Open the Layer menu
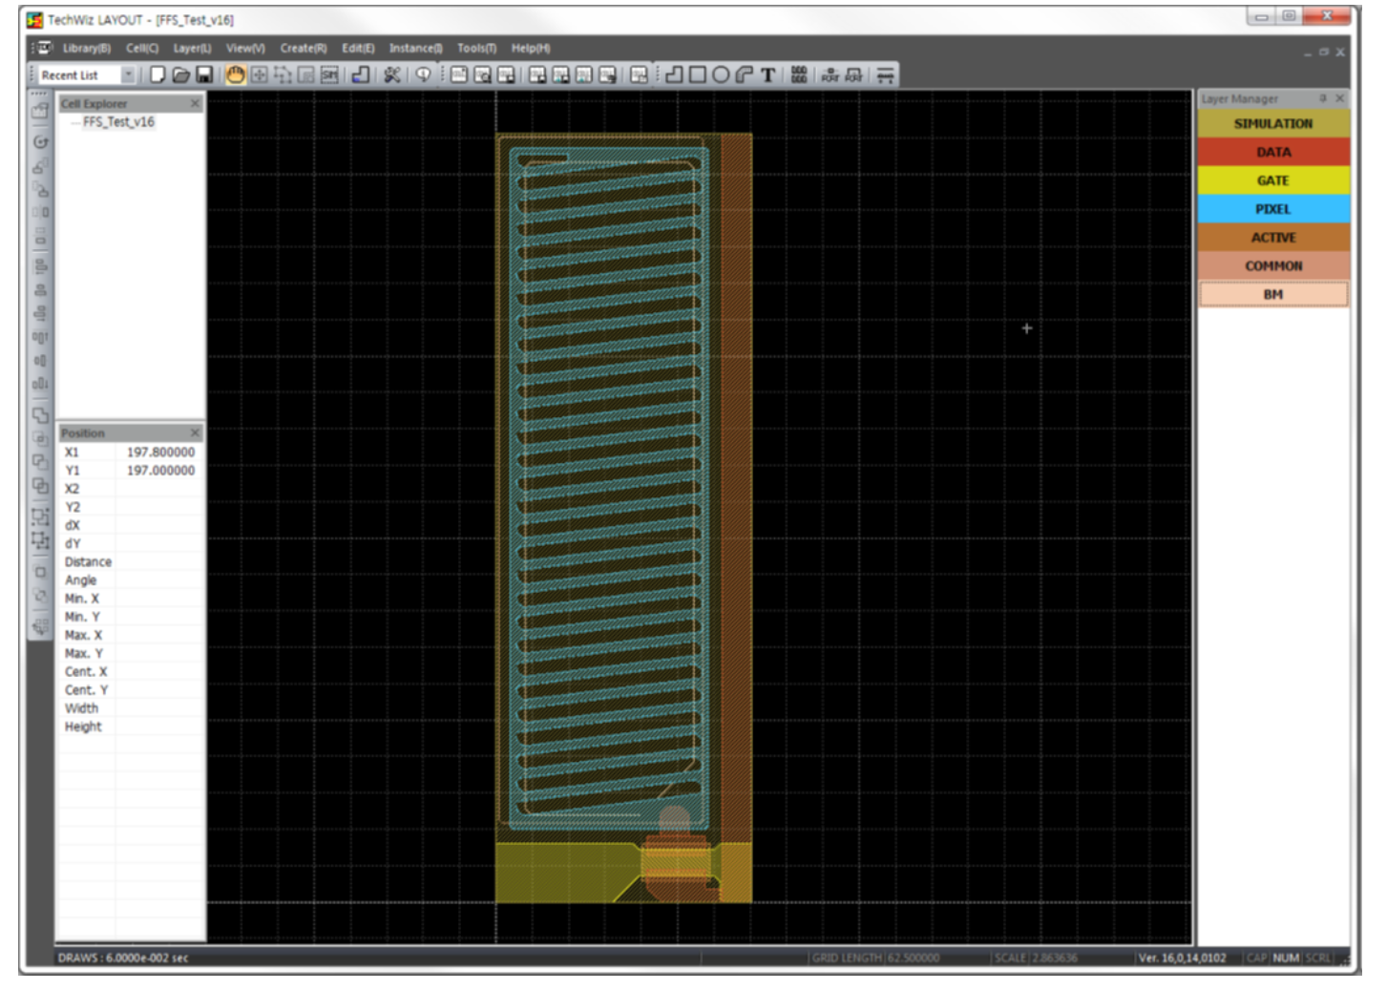The image size is (1387, 990). pos(192,48)
